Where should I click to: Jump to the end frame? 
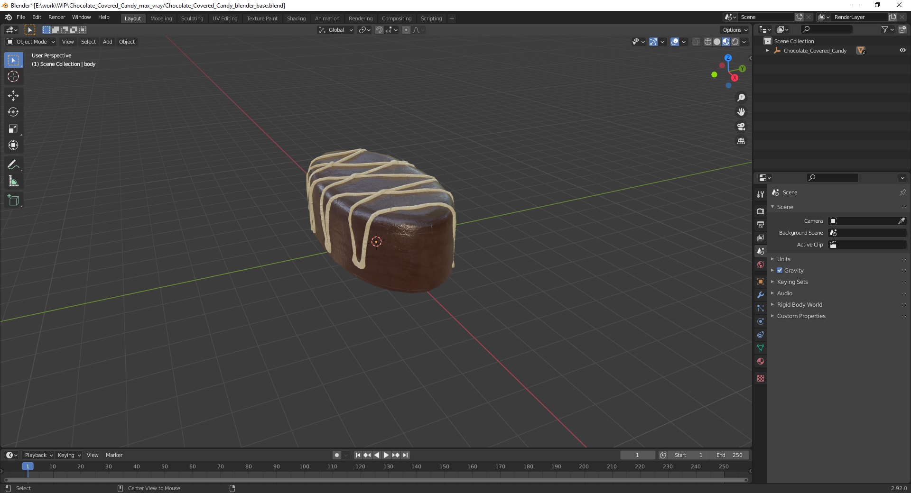(405, 455)
